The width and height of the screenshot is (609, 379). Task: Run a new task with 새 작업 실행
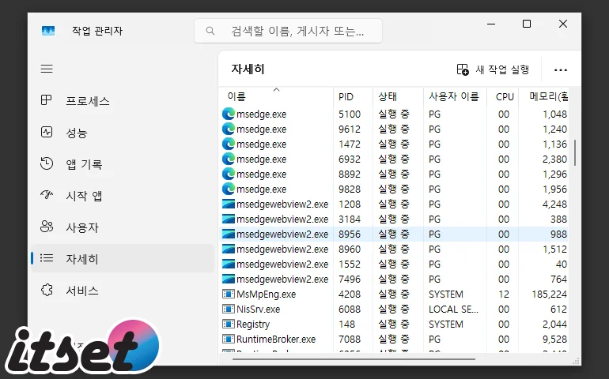[x=493, y=69]
